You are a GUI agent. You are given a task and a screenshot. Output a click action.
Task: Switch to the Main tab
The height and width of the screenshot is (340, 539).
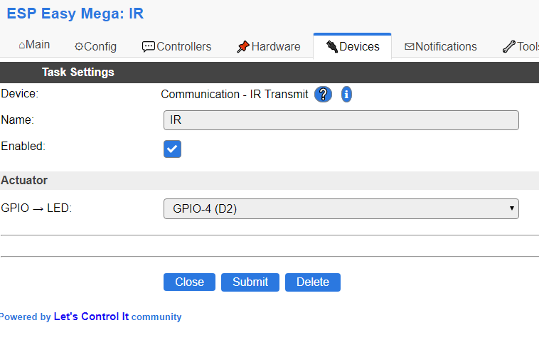(x=34, y=45)
